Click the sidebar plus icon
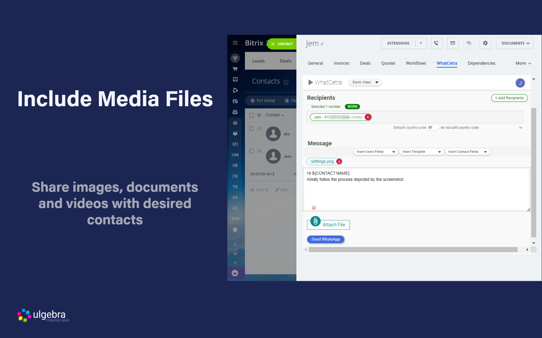 pyautogui.click(x=235, y=263)
